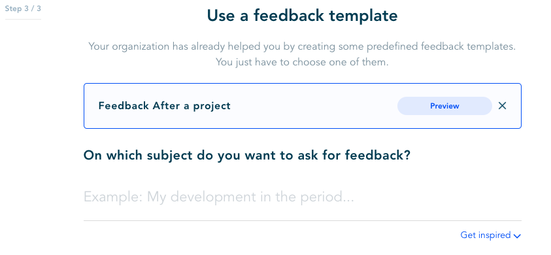551x255 pixels.
Task: Click the 'Your organization has already helped' description line
Action: (302, 46)
